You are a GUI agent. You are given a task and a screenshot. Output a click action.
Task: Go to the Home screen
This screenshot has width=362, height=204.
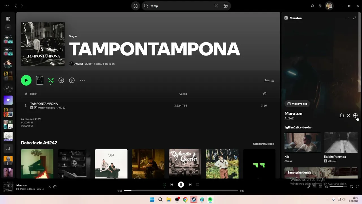(x=136, y=6)
